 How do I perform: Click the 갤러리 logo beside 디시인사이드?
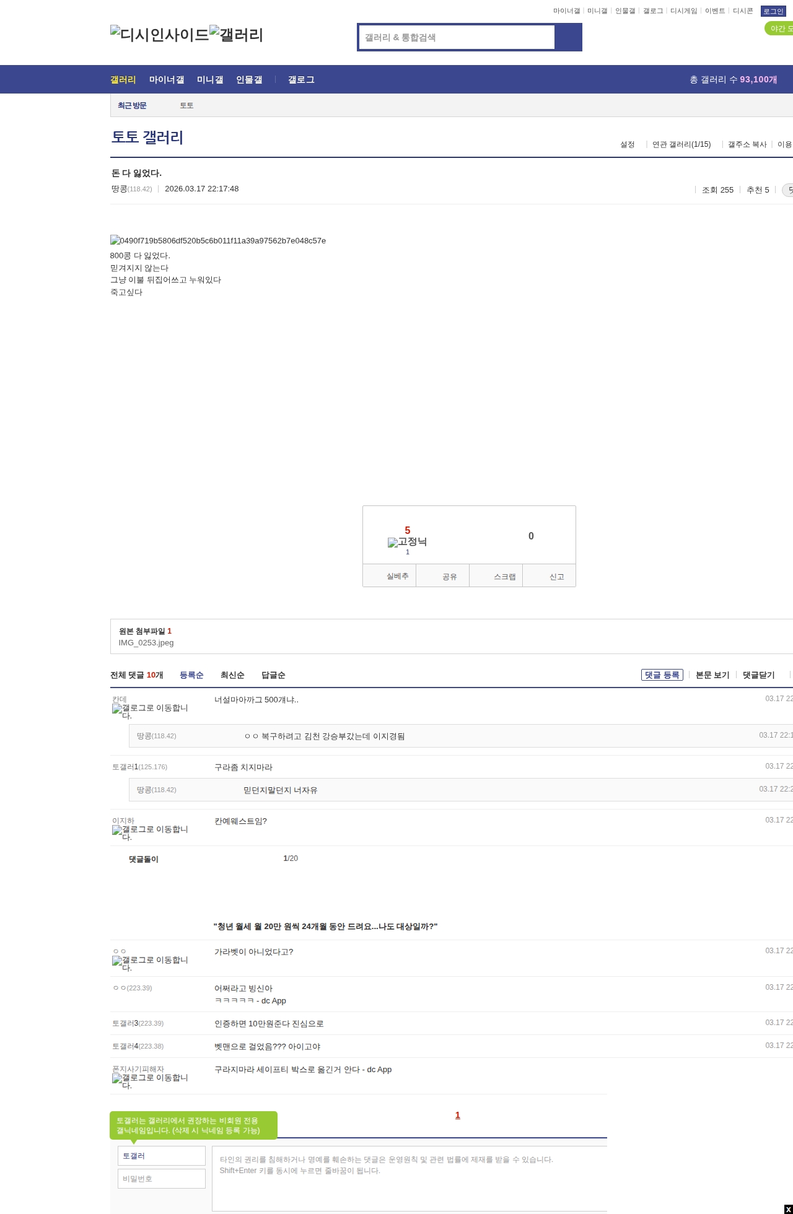coord(236,34)
